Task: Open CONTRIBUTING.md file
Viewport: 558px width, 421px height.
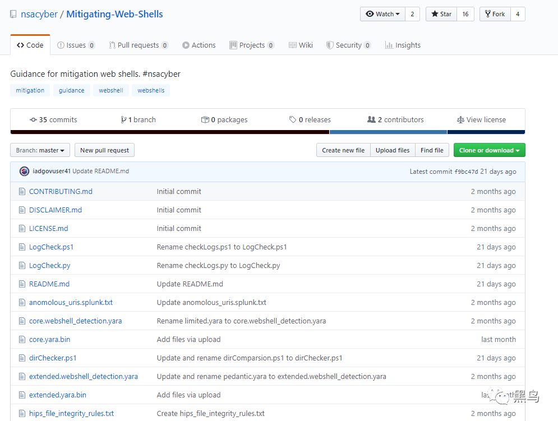Action: [61, 192]
